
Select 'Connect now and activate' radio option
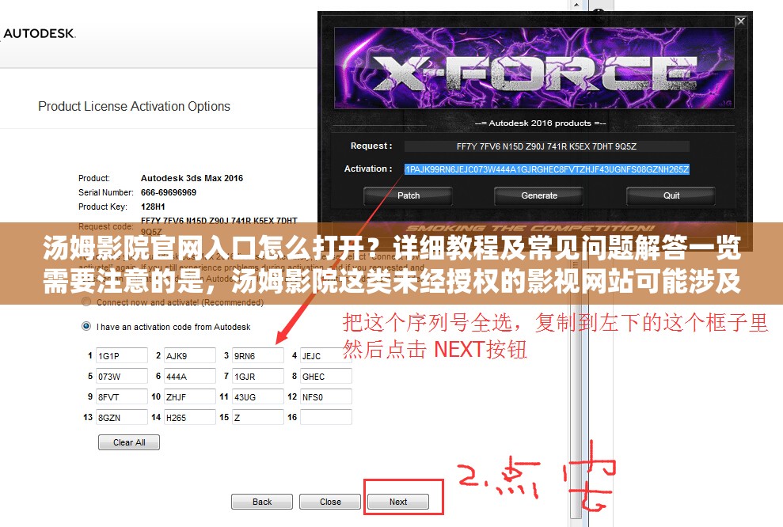[86, 302]
